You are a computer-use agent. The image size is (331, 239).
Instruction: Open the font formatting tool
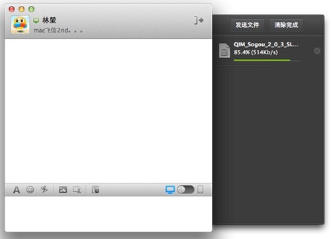[17, 190]
